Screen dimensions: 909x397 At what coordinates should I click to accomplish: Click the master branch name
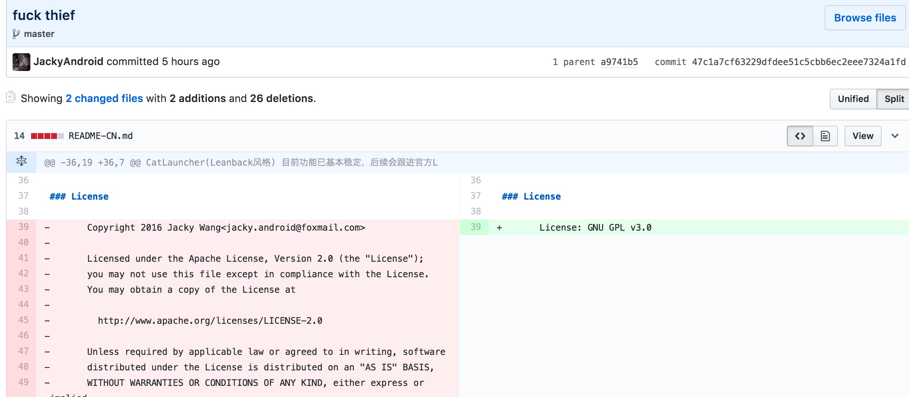(39, 34)
